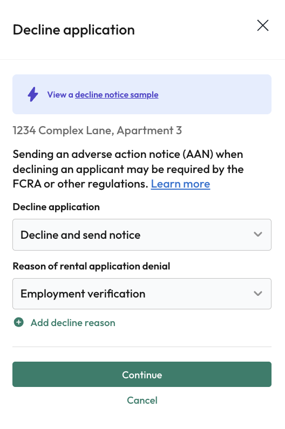Click the green Continue button
285x429 pixels.
tap(142, 374)
